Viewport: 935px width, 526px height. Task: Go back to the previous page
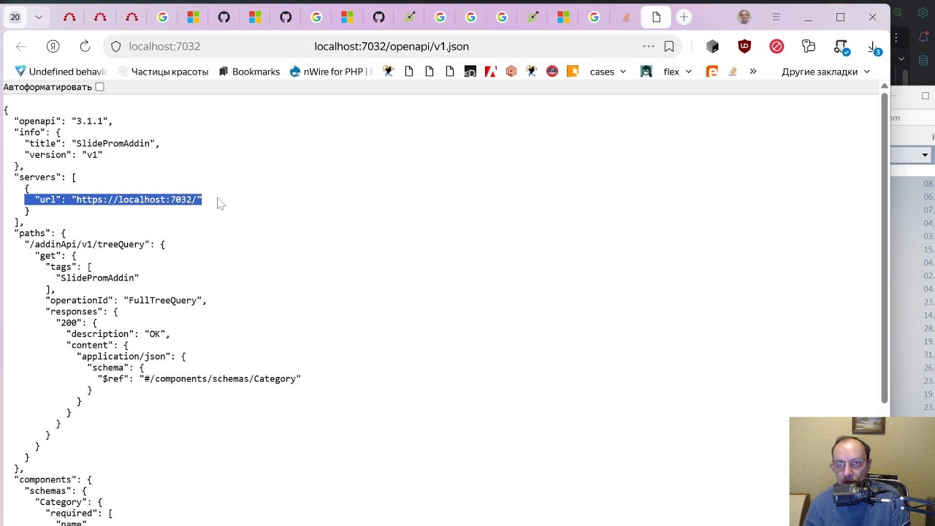[x=21, y=46]
